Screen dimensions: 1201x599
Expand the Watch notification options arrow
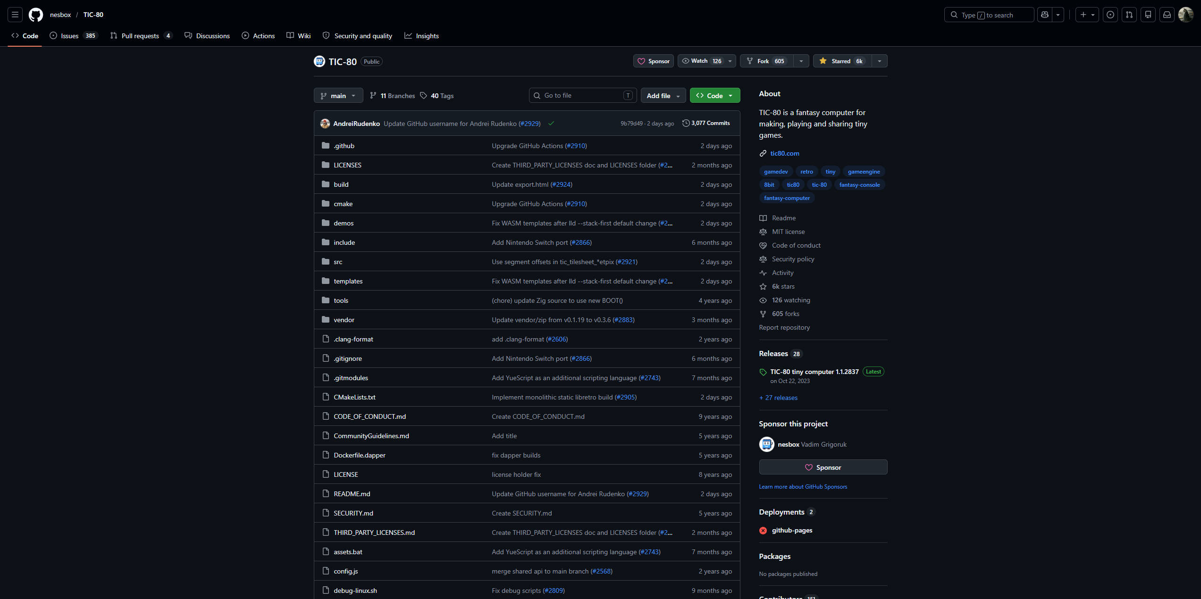pos(730,61)
